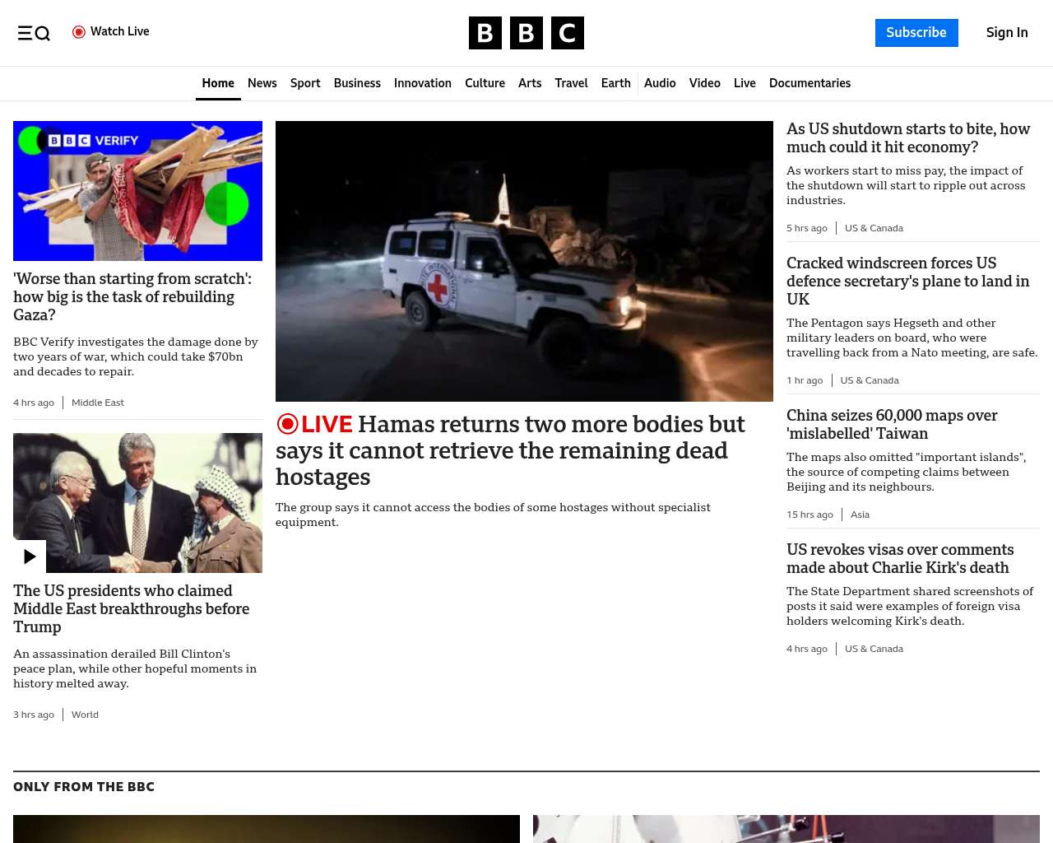Switch to the Earth tab

[x=615, y=83]
